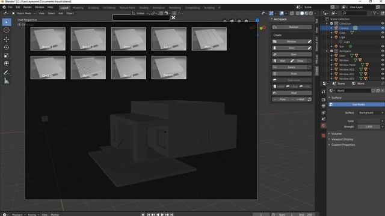This screenshot has height=216, width=385.
Task: Close the roof preset search popup
Action: tap(173, 17)
